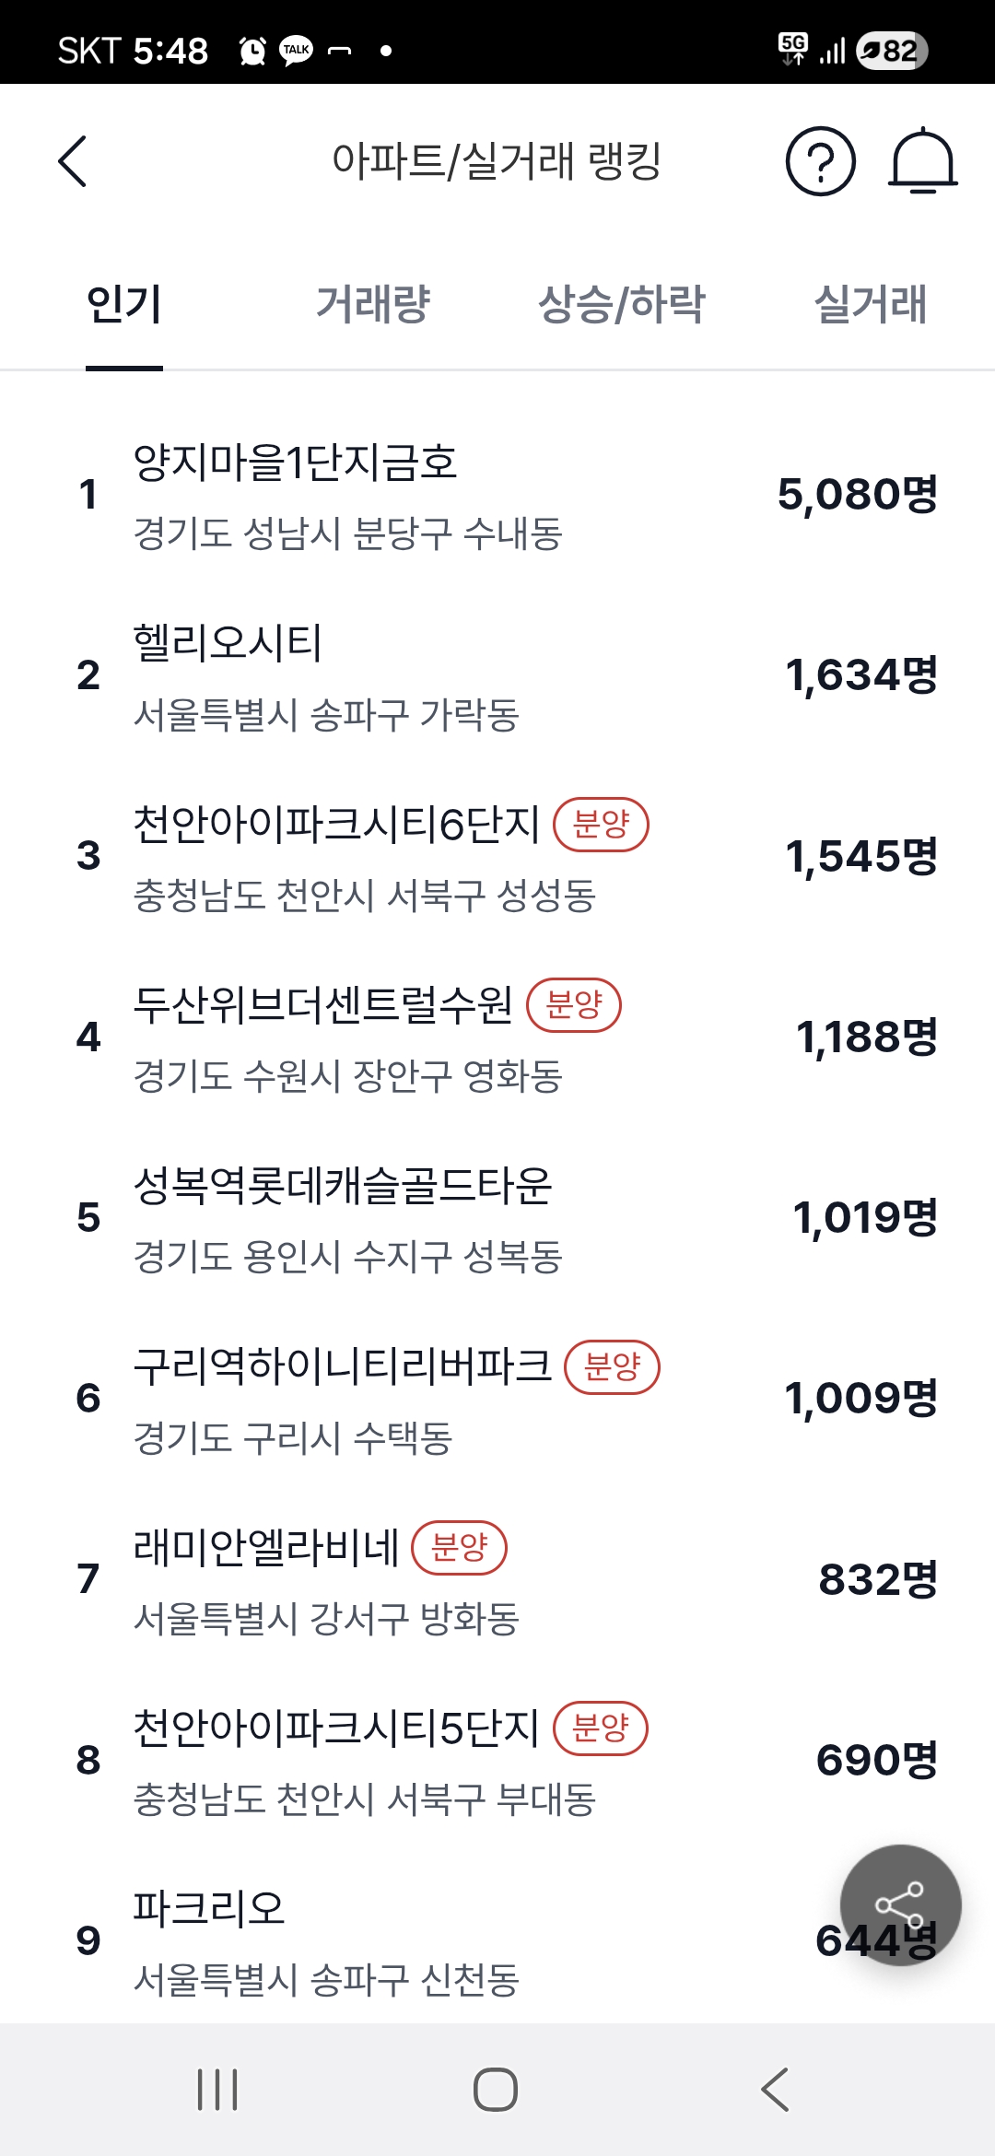Switch to the 거래량 tab

[373, 304]
